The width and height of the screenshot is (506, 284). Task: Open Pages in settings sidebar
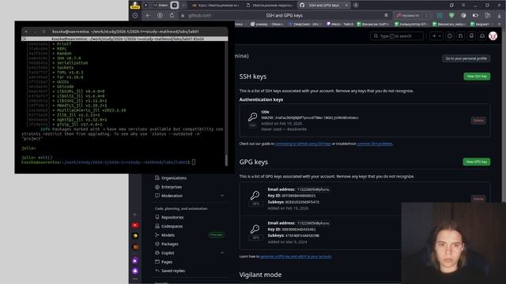click(x=167, y=262)
